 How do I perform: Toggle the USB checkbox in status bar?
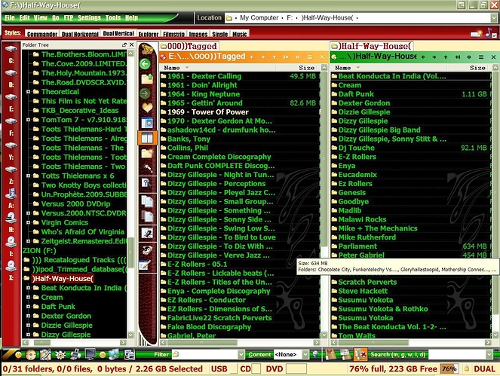tap(234, 369)
